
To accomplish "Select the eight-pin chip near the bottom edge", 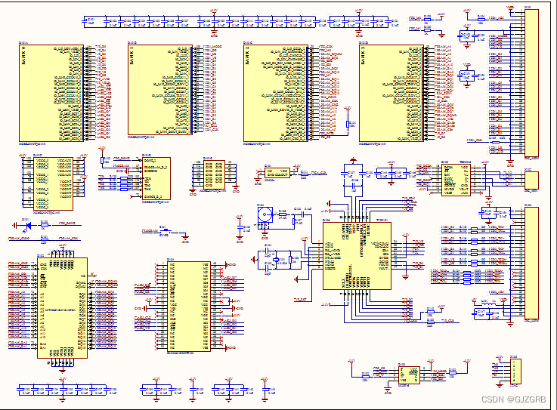I will [x=409, y=375].
